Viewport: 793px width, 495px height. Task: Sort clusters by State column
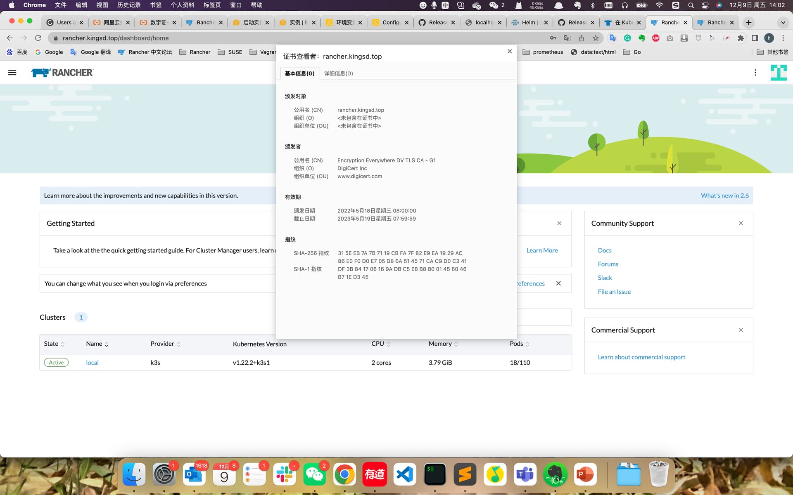54,344
